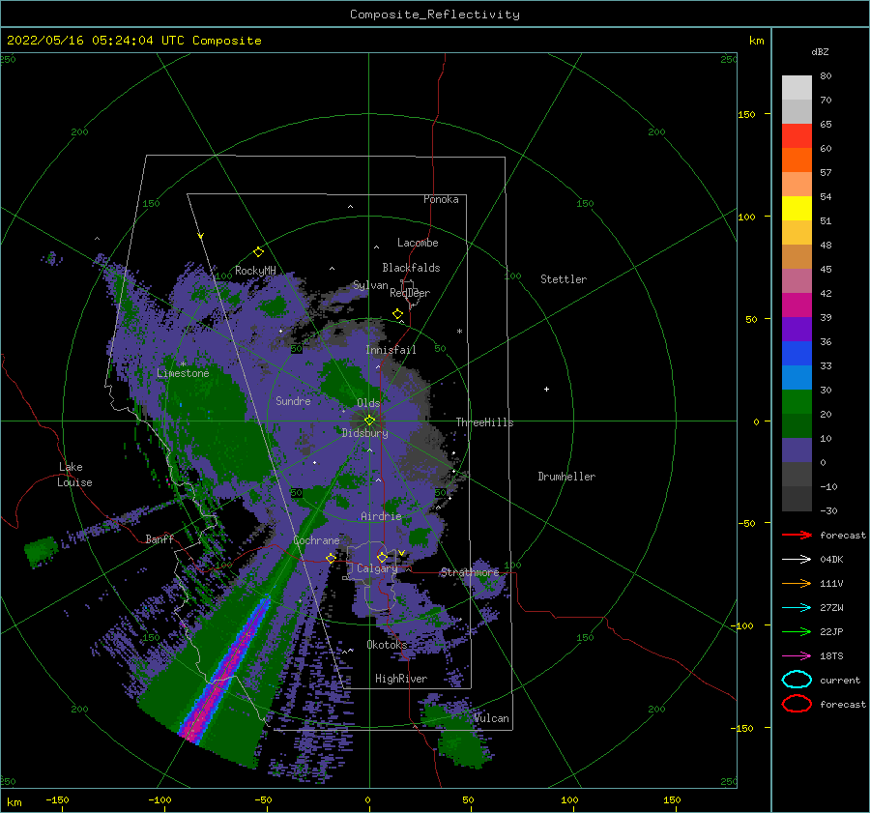Click the dBZ legend heading

tap(820, 51)
